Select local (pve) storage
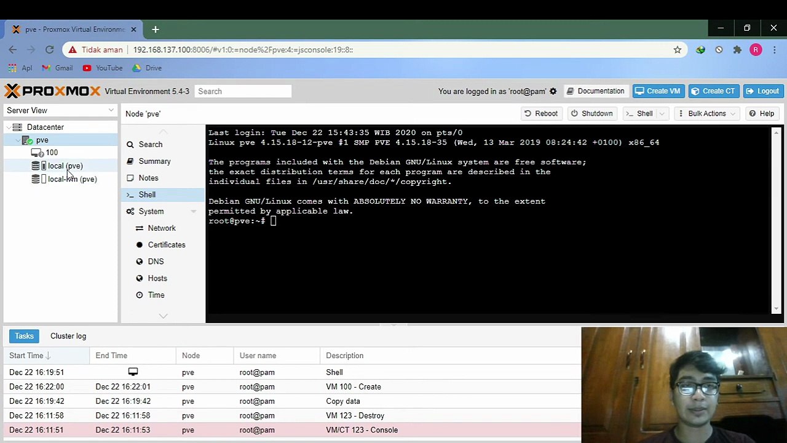 click(x=65, y=166)
